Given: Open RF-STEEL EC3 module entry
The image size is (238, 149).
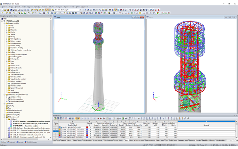Looking at the screenshot, I should point(30,130).
